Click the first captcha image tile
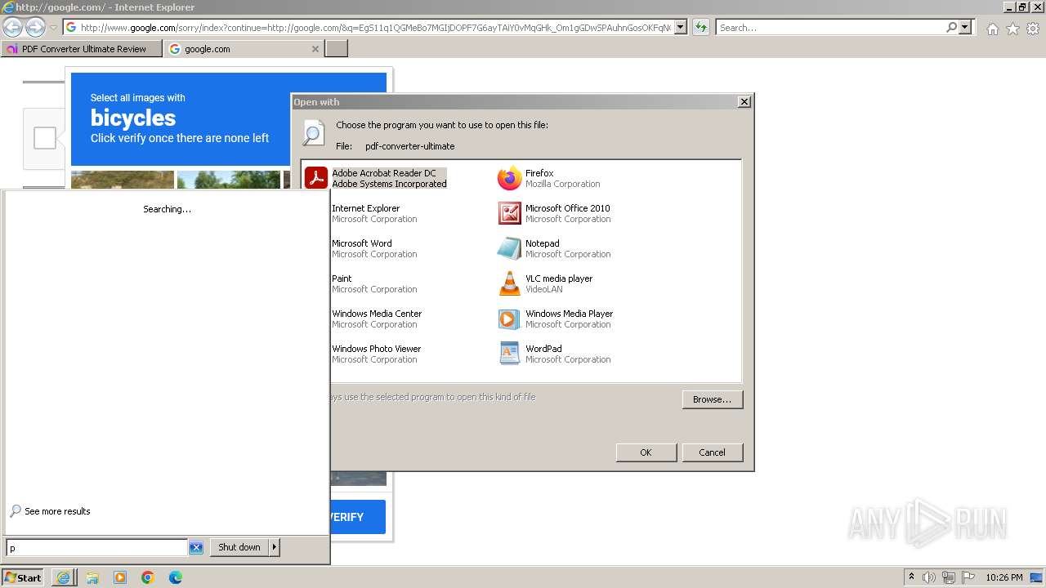 tap(123, 180)
